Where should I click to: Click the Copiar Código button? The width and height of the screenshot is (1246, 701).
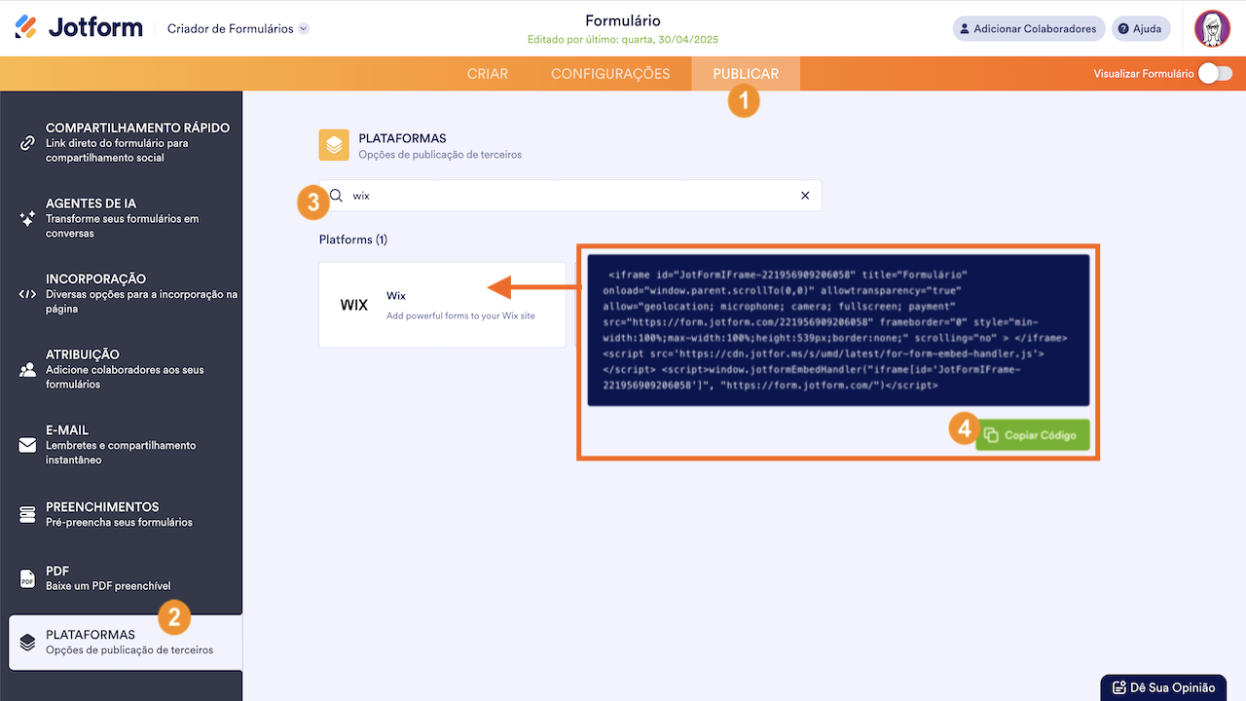tap(1033, 434)
